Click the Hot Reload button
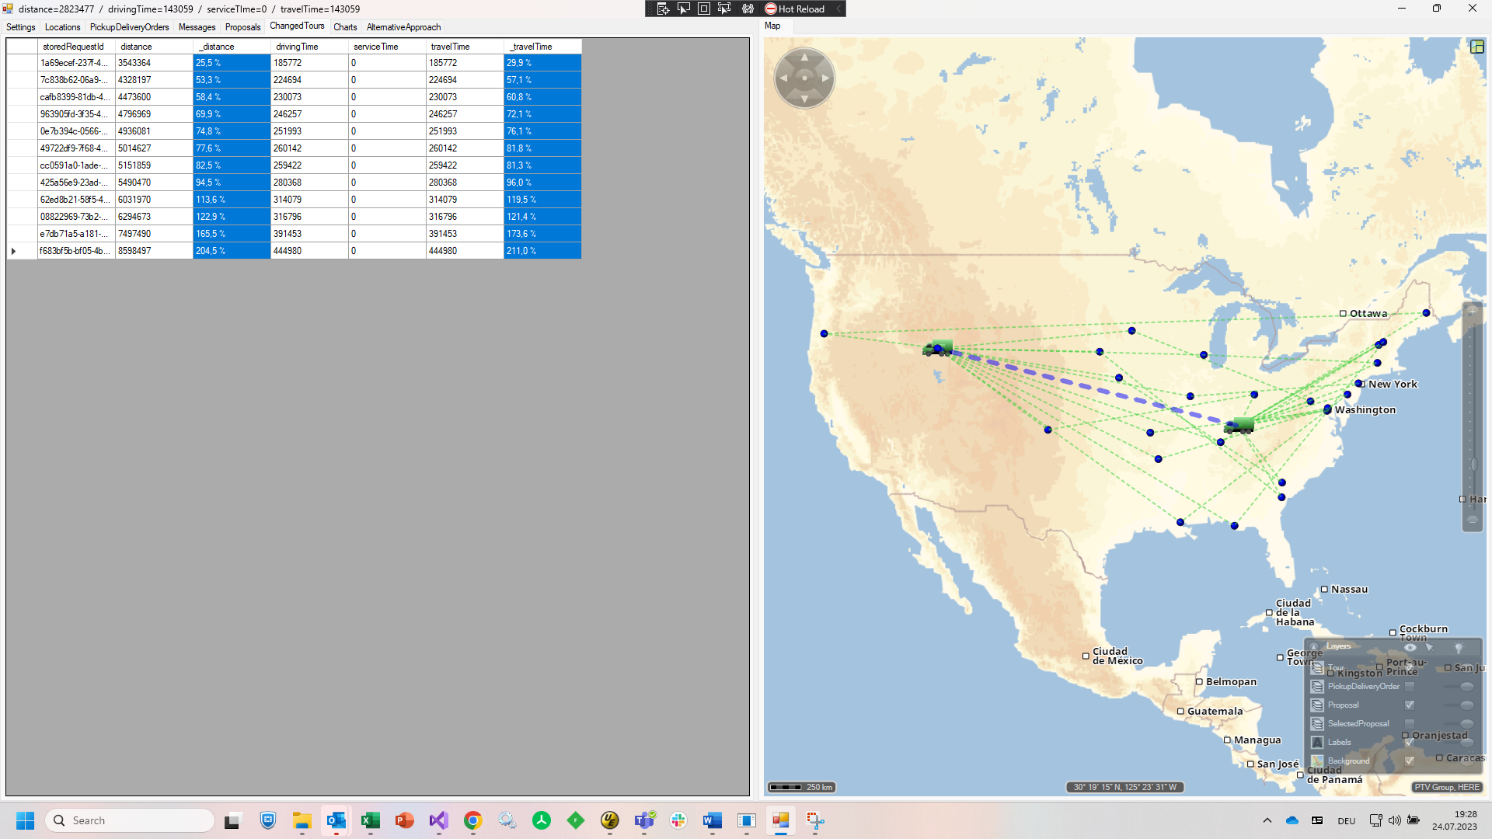 coord(794,9)
